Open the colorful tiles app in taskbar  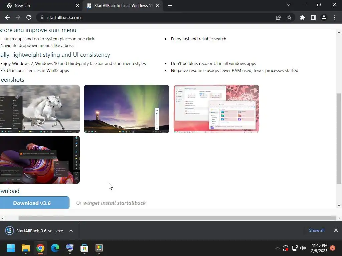99,248
